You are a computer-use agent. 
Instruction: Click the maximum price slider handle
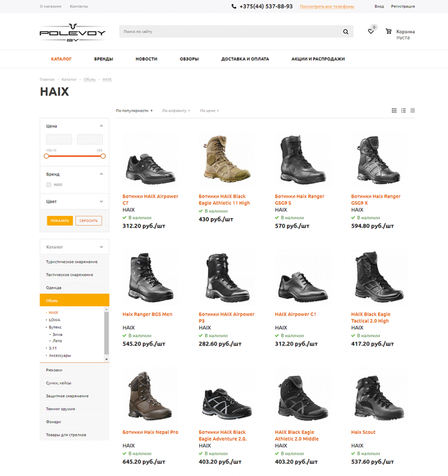coord(103,156)
